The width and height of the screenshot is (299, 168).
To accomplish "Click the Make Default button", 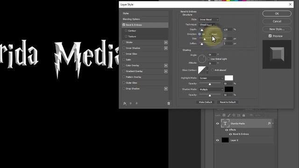I will (206, 102).
